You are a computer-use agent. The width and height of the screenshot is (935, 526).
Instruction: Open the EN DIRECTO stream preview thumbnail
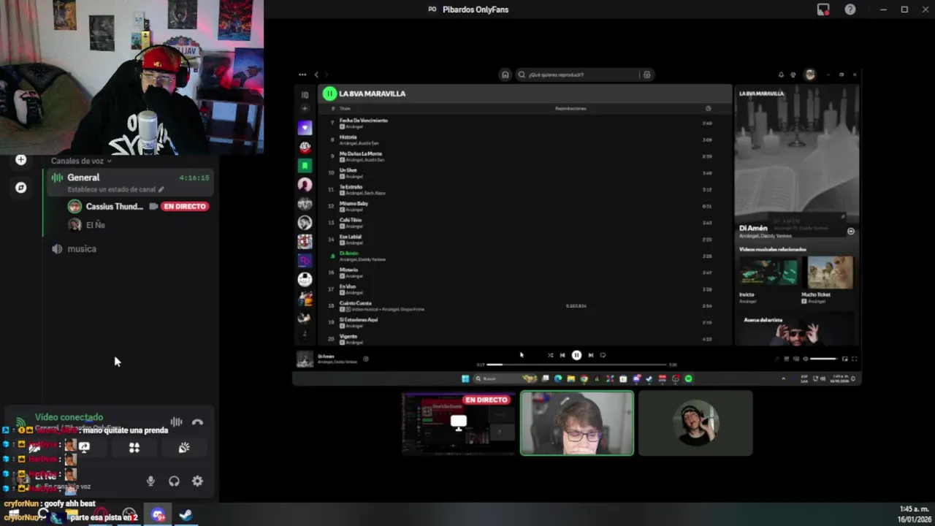tap(459, 423)
